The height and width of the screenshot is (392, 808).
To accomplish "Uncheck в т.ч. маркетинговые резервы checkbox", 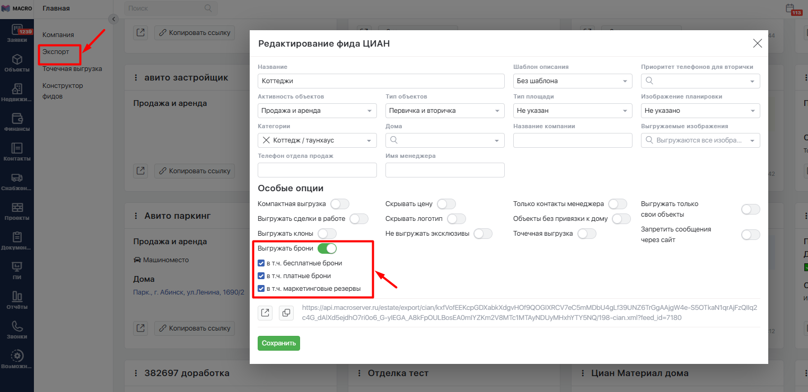I will coord(261,289).
